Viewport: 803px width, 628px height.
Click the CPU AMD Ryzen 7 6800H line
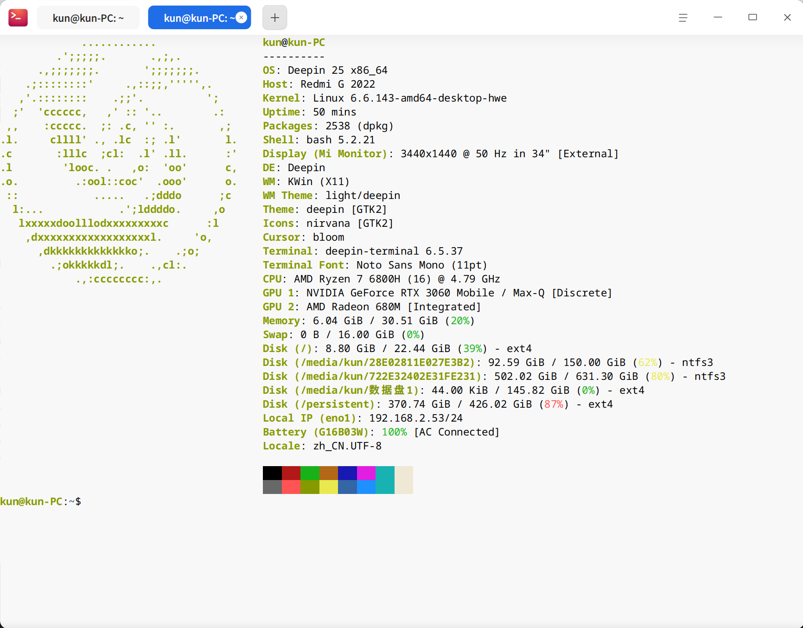[x=382, y=279]
